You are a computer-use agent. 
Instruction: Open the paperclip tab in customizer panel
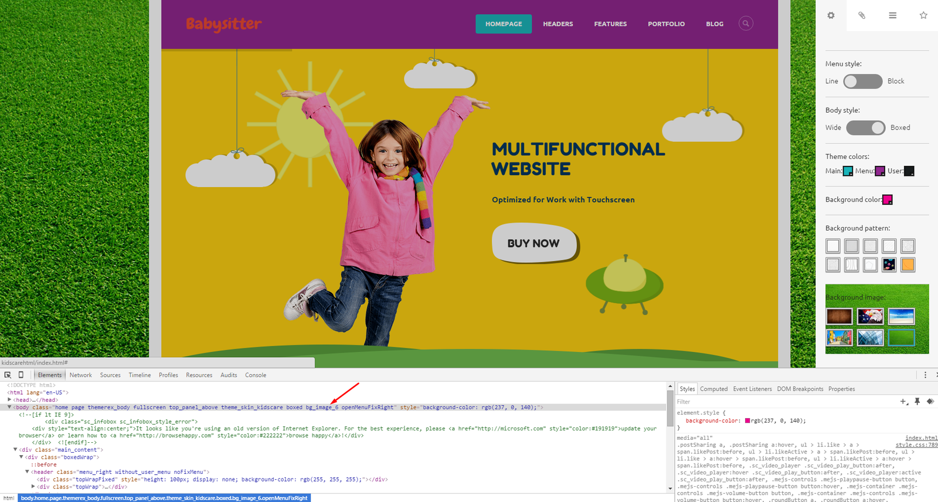pyautogui.click(x=862, y=16)
